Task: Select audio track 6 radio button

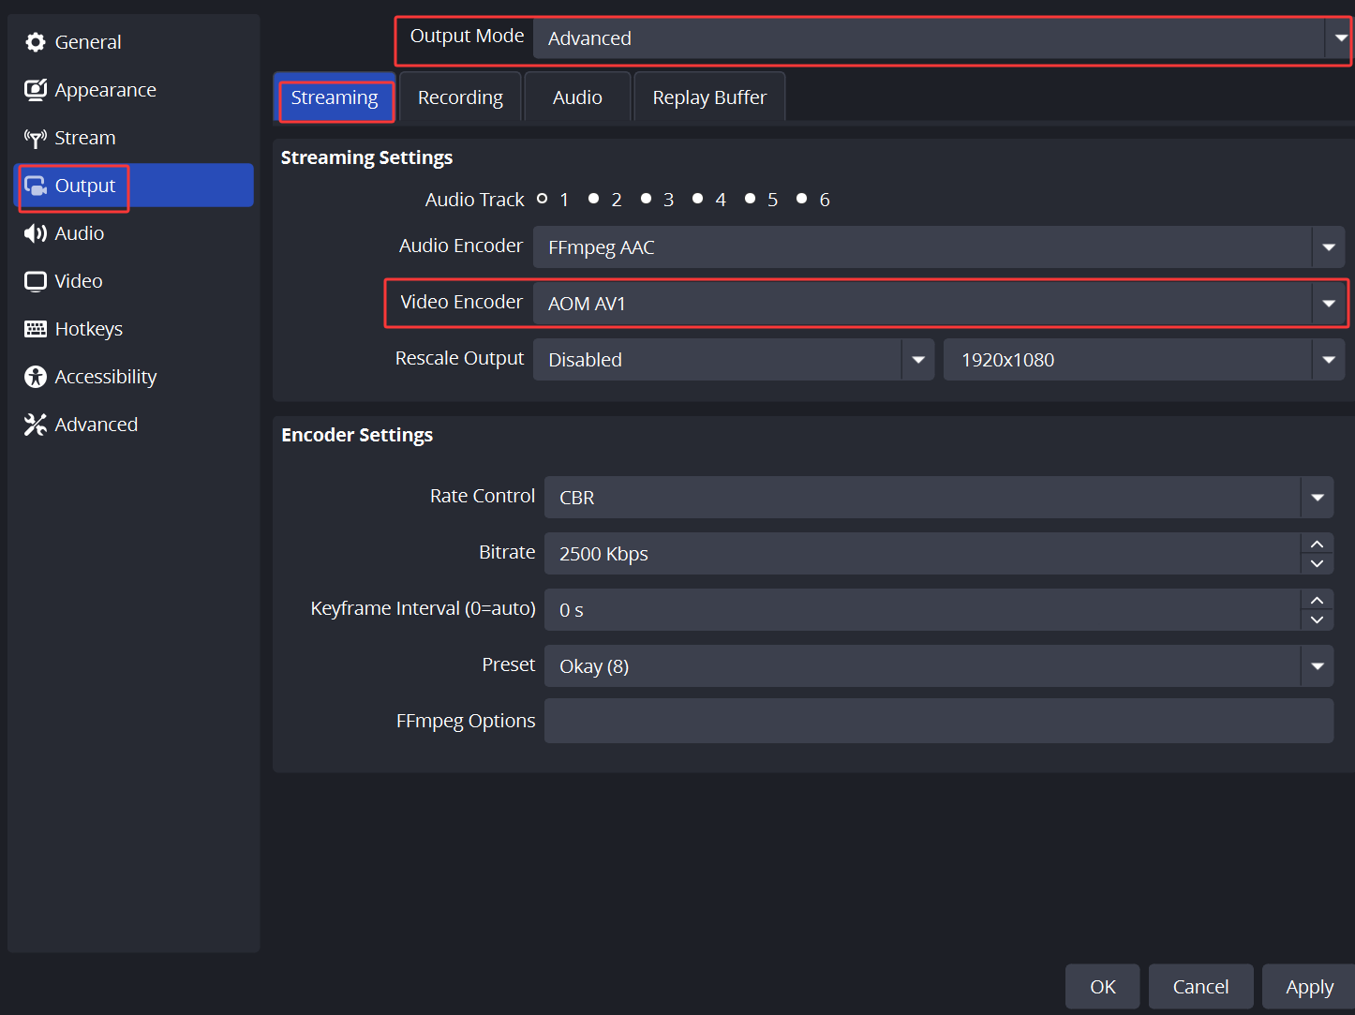Action: tap(802, 199)
